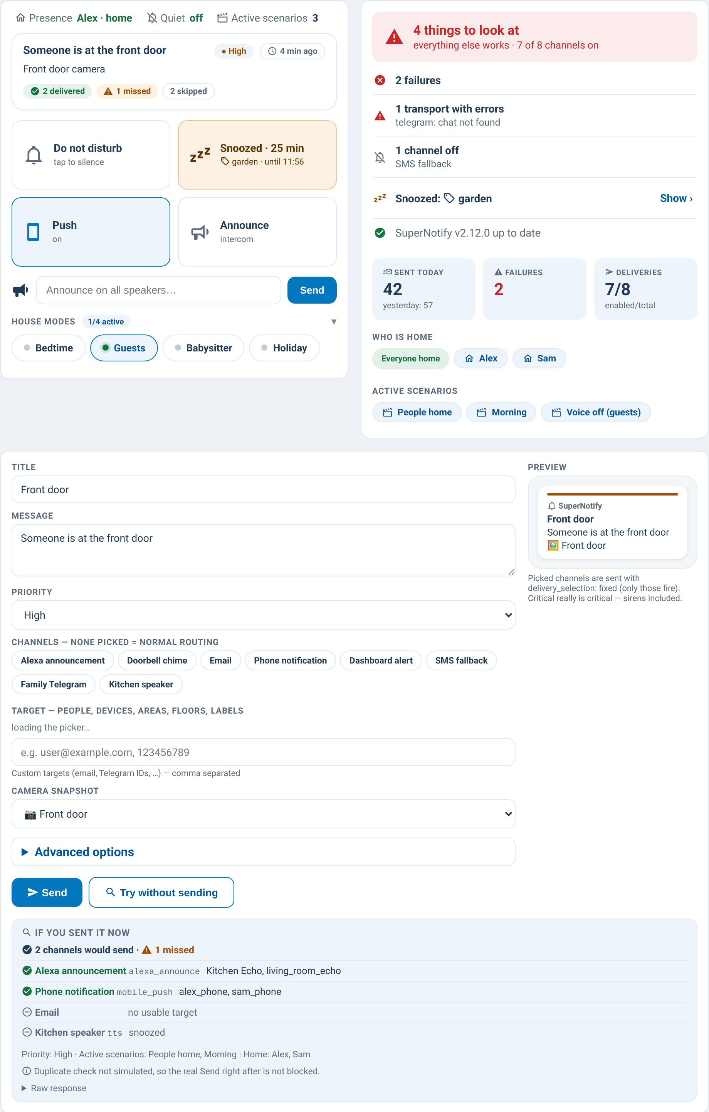Click the tag icon next to garden in Snoozed row

(x=449, y=198)
